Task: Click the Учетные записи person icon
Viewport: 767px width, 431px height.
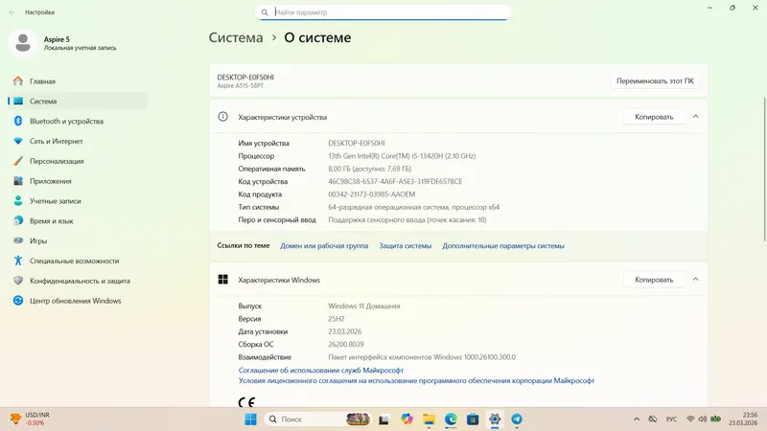Action: 18,201
